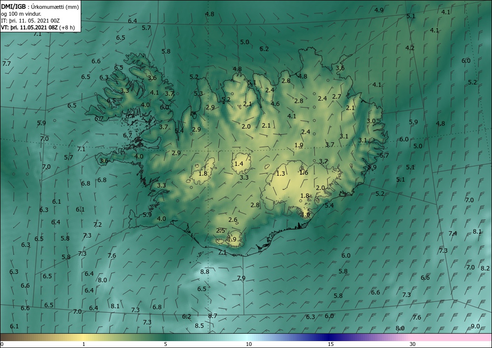This screenshot has width=492, height=348.
Task: Click the 5.3 value in the northern bay
Action: coord(198,93)
